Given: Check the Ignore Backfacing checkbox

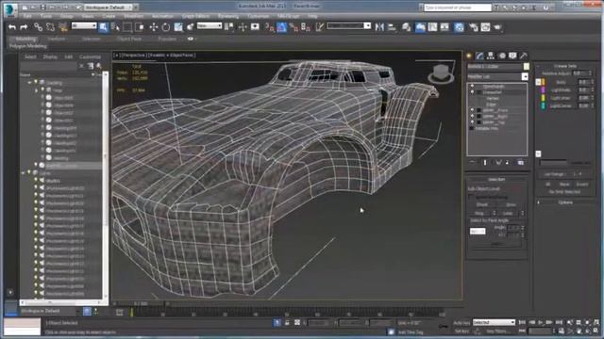Looking at the screenshot, I should pos(471,197).
